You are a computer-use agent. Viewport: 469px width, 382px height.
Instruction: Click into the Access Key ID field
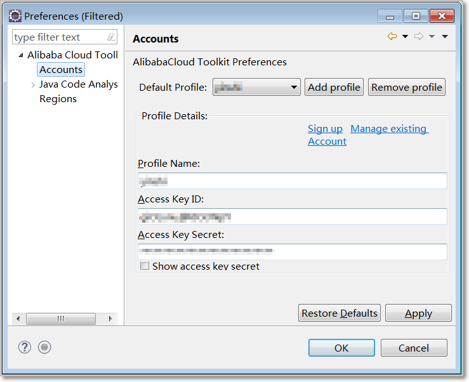292,216
